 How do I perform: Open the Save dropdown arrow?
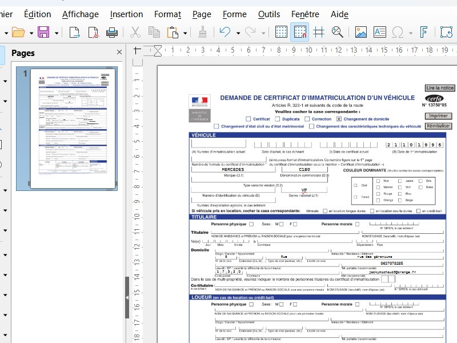(x=56, y=33)
